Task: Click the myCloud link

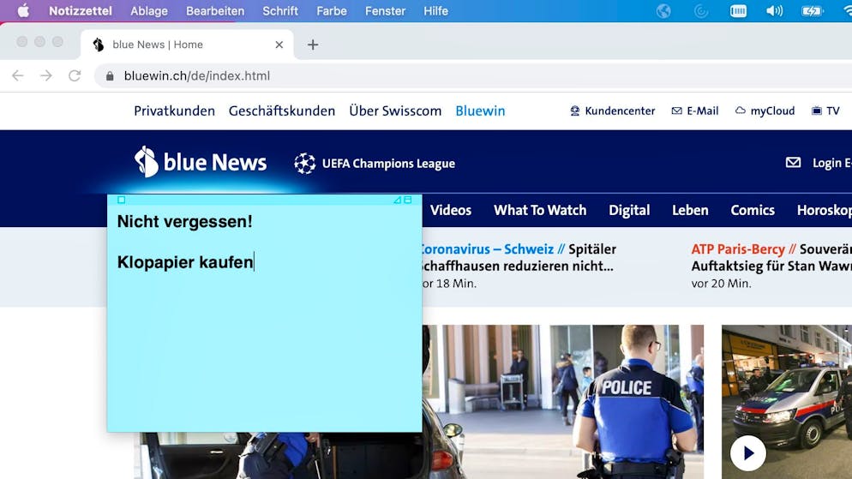Action: pyautogui.click(x=765, y=111)
